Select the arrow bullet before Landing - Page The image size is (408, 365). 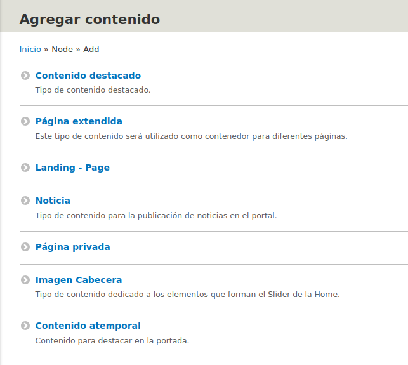point(25,168)
